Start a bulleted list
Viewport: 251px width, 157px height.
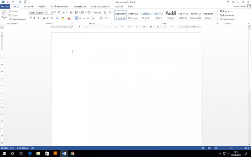[x=77, y=13]
